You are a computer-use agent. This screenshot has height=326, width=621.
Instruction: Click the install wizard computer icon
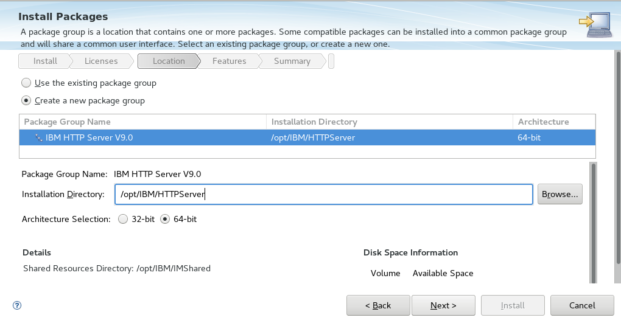[x=595, y=25]
